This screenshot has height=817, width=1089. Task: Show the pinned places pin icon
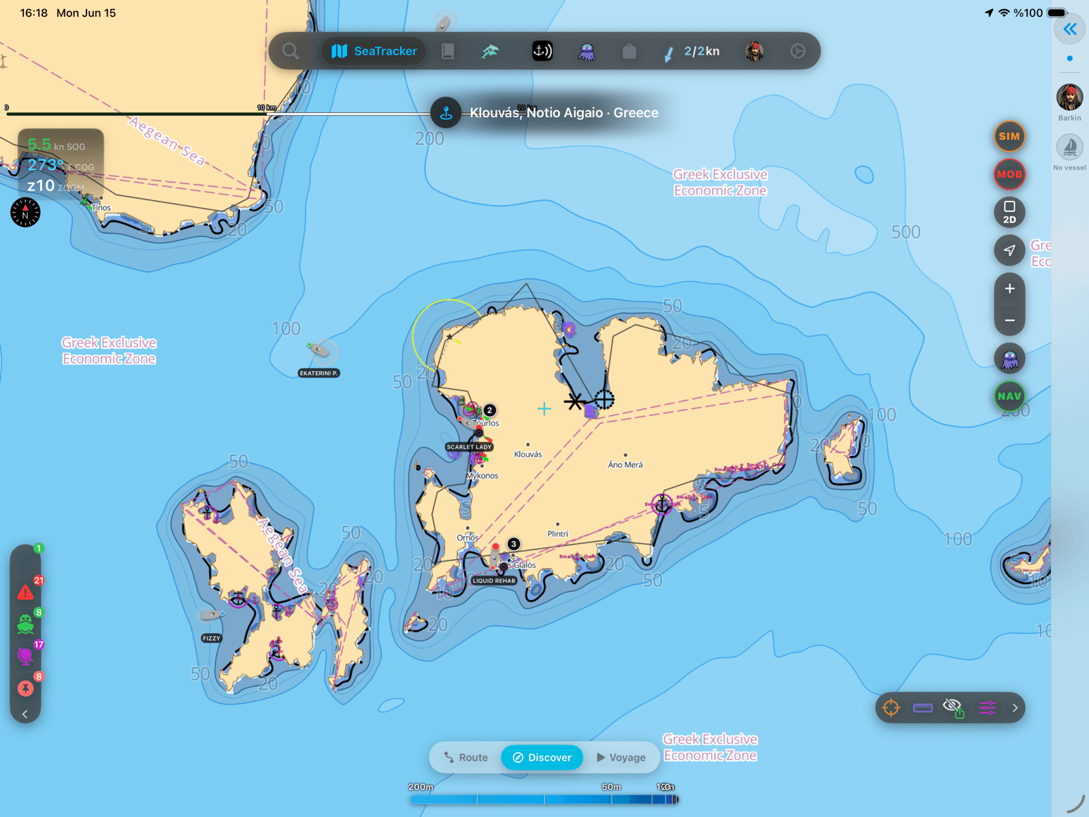pos(25,688)
